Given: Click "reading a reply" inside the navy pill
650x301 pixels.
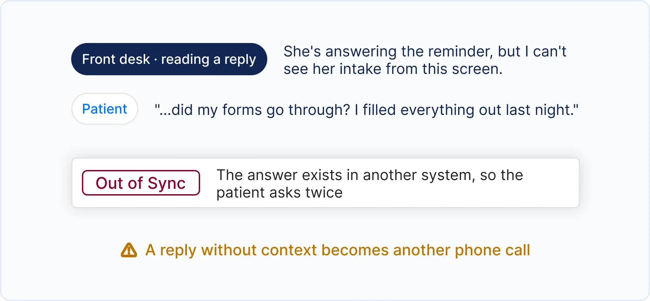Looking at the screenshot, I should tap(208, 59).
